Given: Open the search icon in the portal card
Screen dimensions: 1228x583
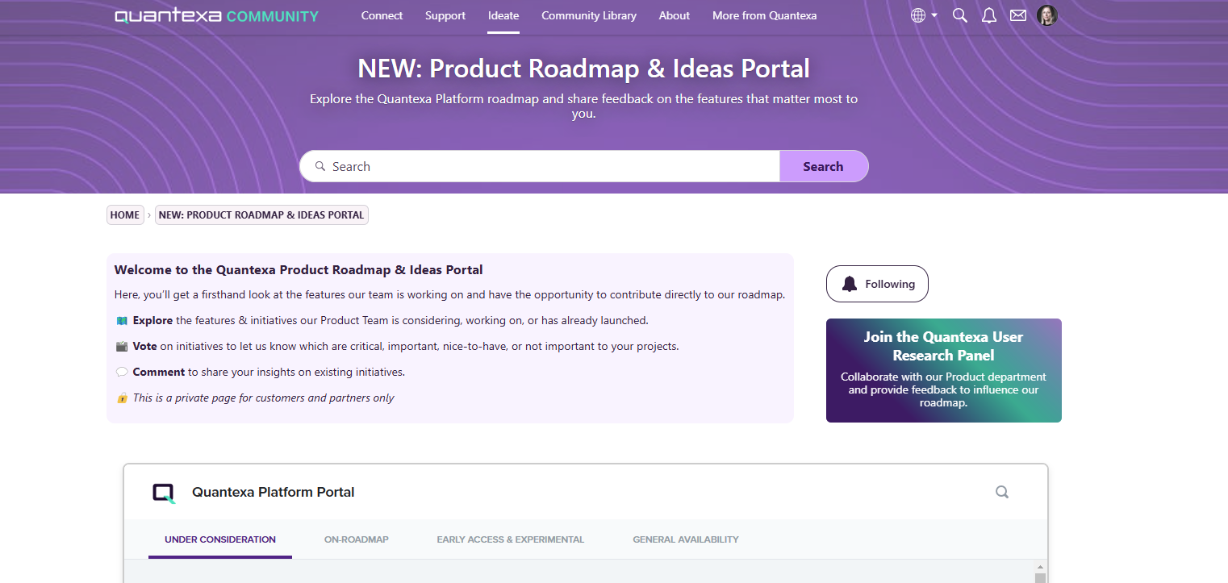Looking at the screenshot, I should 1001,491.
